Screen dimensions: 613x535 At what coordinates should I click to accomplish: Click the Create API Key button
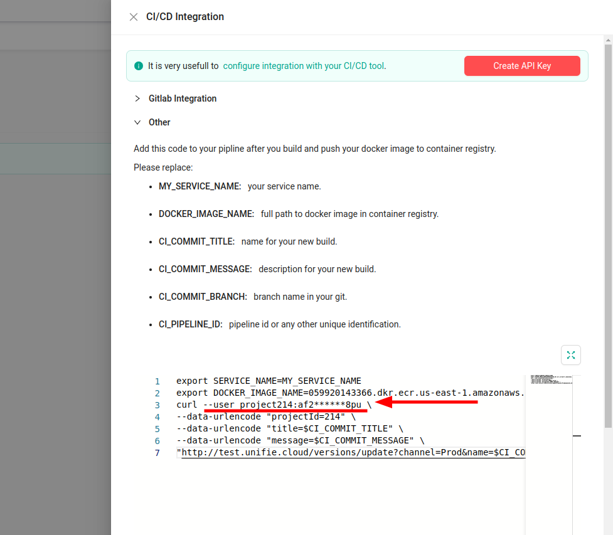pyautogui.click(x=521, y=65)
